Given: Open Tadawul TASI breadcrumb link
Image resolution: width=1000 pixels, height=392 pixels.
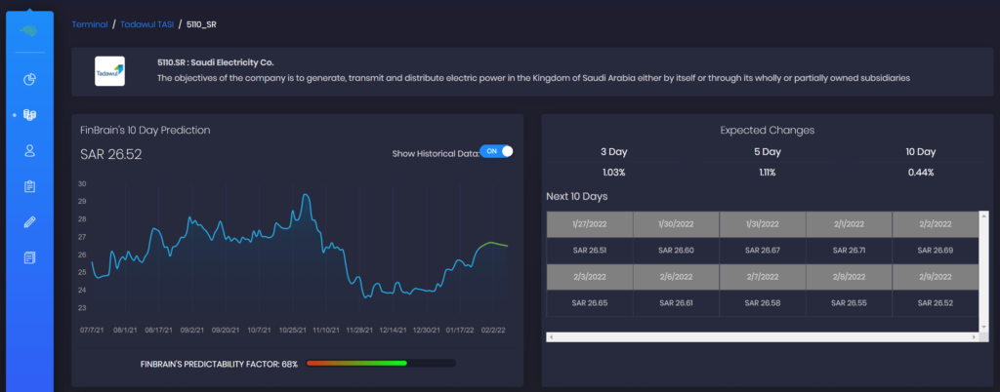Looking at the screenshot, I should (x=146, y=24).
